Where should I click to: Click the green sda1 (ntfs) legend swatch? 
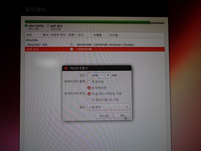click(x=26, y=26)
